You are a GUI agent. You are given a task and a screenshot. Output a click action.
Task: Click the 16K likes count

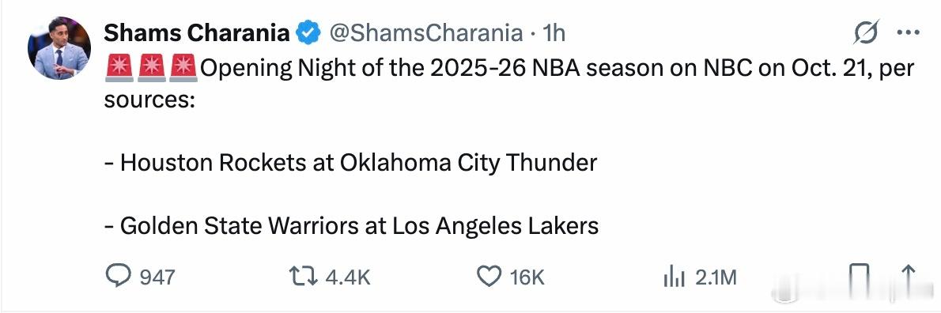[x=527, y=277]
